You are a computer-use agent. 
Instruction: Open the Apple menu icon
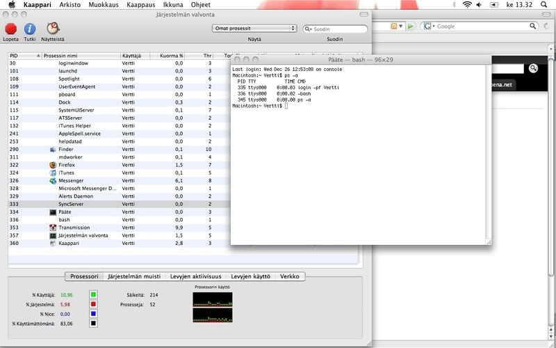click(x=12, y=5)
